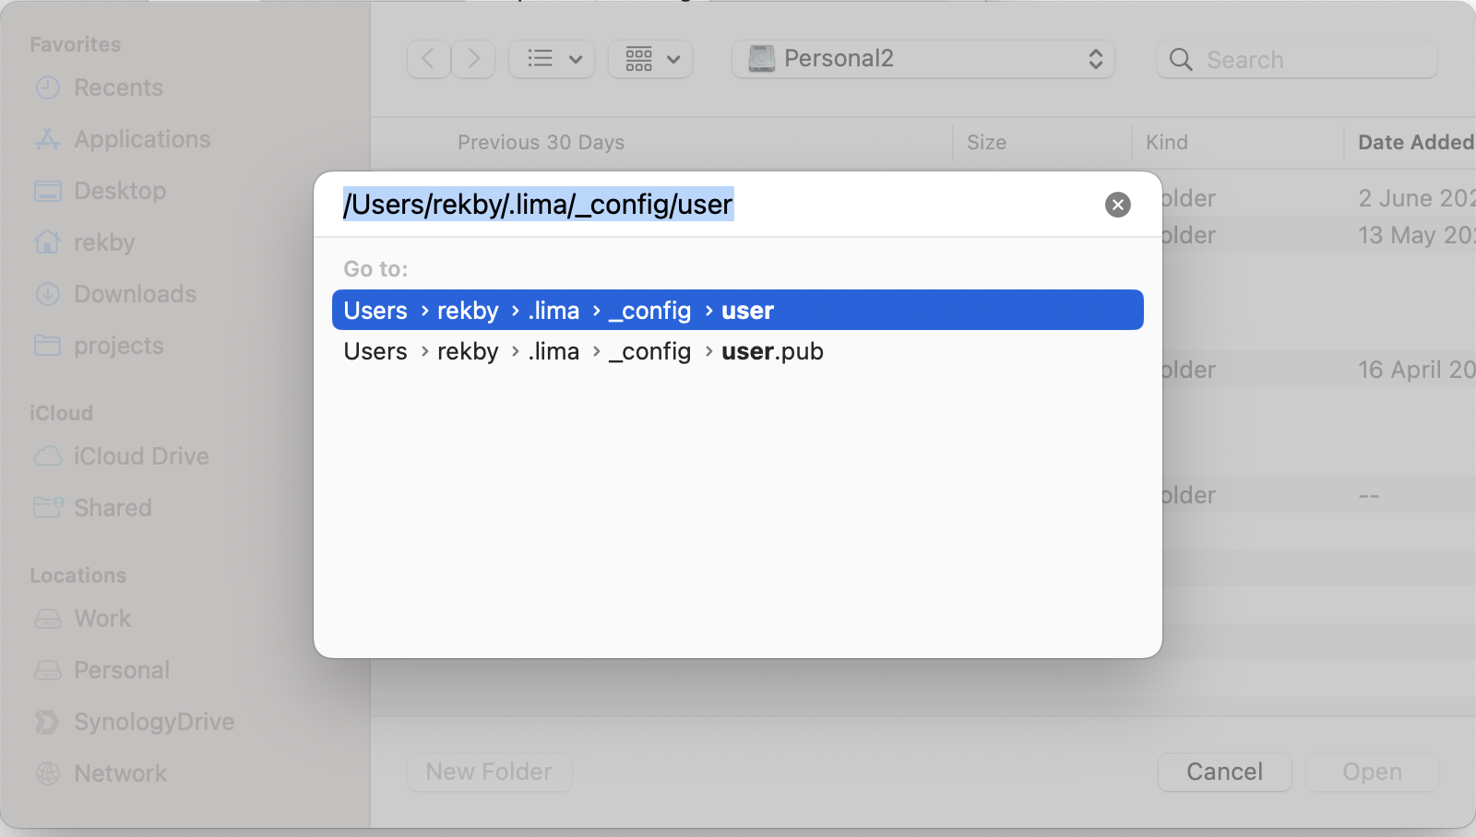Open the Recents sidebar shortcut
Image resolution: width=1476 pixels, height=837 pixels.
[117, 88]
